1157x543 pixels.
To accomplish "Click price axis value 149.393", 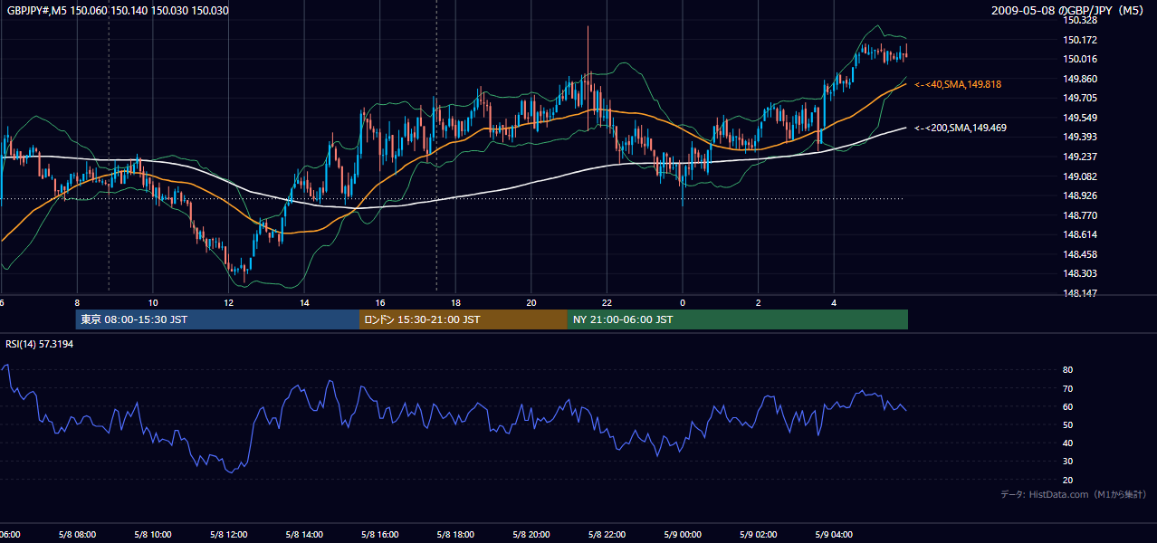I will pos(1079,138).
